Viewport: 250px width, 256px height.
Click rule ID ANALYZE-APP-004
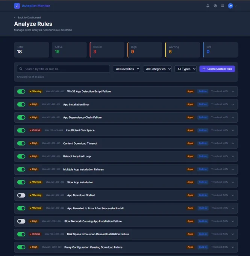[54, 130]
